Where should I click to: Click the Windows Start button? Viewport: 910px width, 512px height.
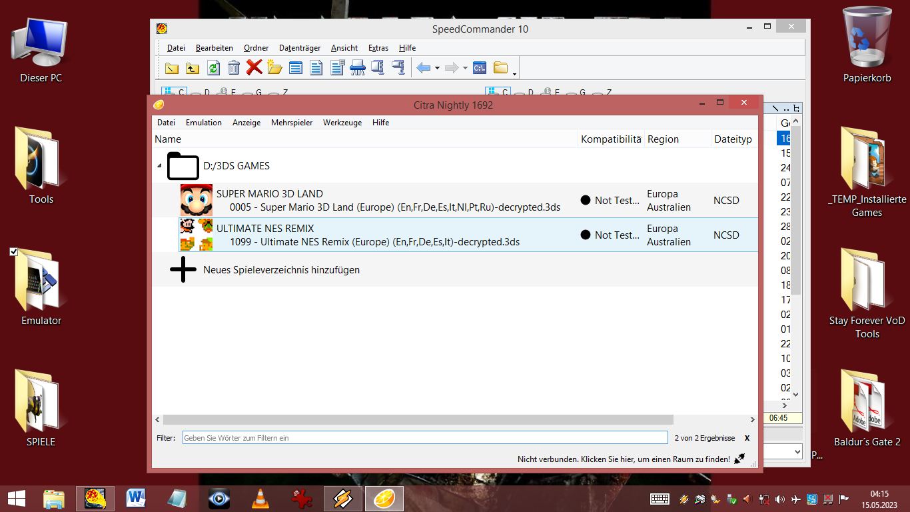tap(17, 498)
